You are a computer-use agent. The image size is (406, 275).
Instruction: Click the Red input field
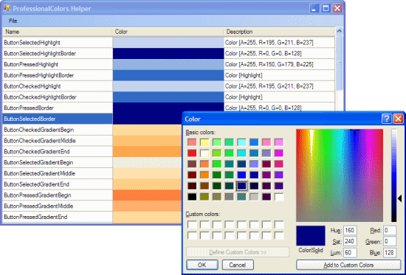coord(390,231)
